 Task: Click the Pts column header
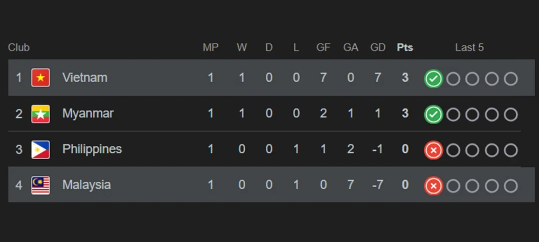click(x=405, y=47)
